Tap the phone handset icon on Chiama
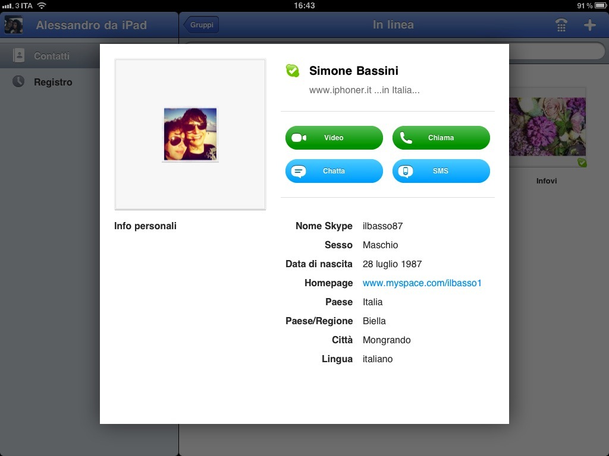This screenshot has width=609, height=456. (x=406, y=138)
